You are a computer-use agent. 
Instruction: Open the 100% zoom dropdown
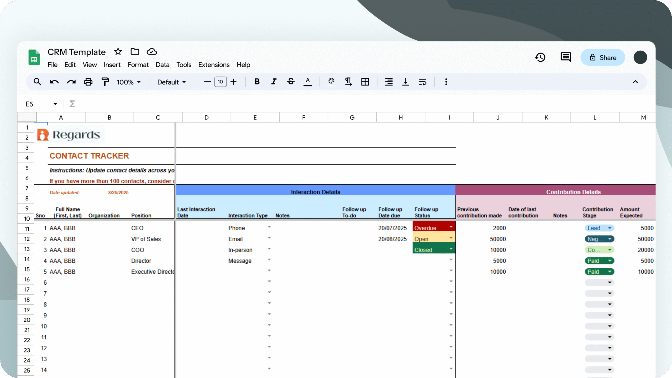(x=129, y=82)
